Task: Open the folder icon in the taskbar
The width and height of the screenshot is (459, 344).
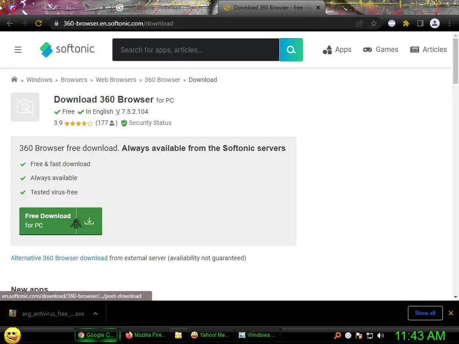Action: (178, 335)
